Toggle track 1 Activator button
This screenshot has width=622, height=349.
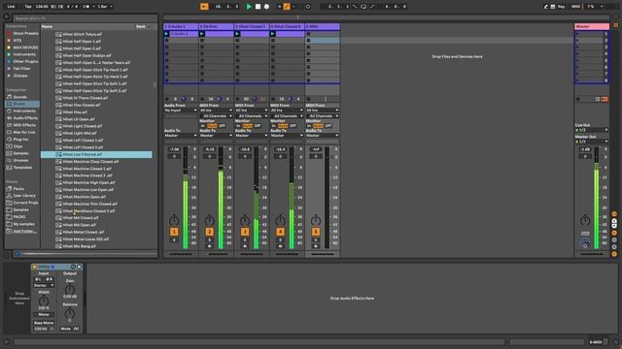174,232
